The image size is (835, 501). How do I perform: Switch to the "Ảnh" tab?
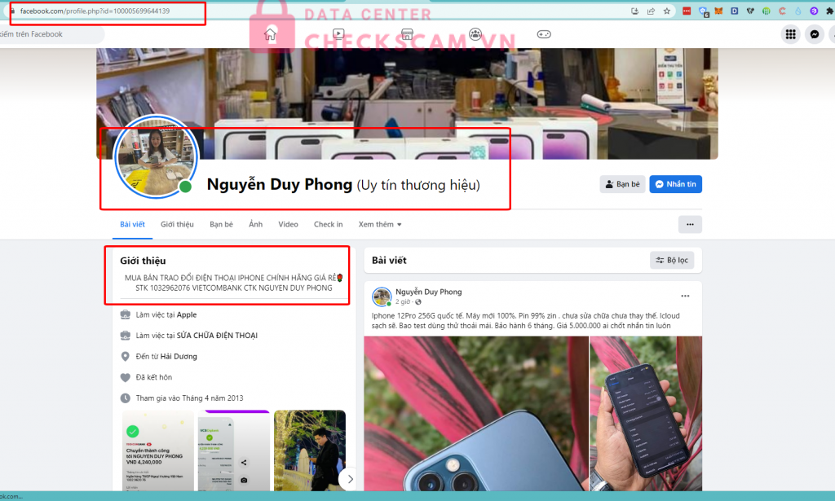point(255,225)
